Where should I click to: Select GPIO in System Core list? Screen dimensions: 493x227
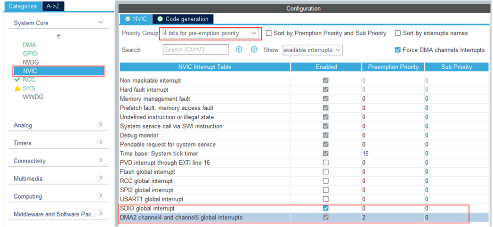tap(30, 54)
